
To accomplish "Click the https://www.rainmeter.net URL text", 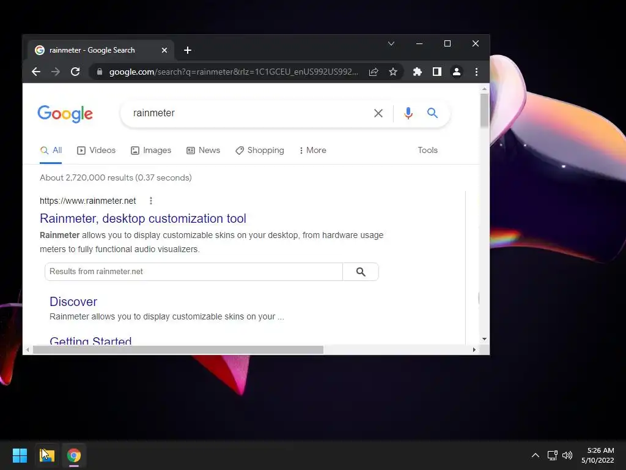I will [x=88, y=201].
